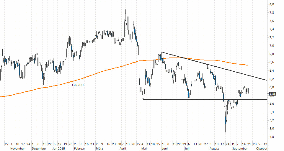This screenshot has height=151, width=284.
Task: Click the November month label
Action: coord(17,149)
